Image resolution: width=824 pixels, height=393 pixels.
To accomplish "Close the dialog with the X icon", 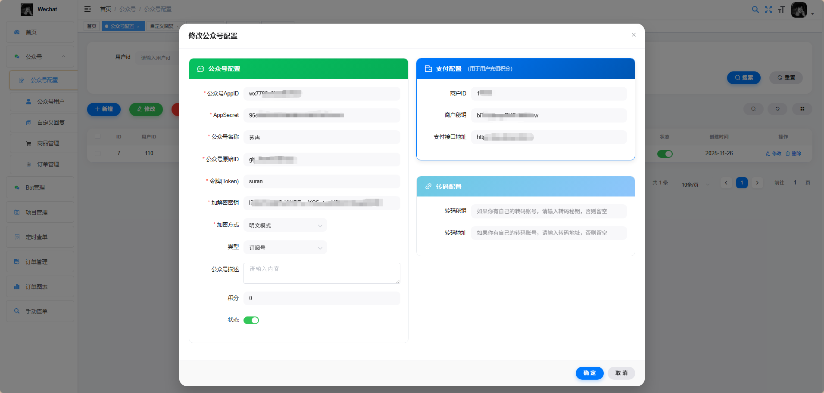I will (634, 35).
